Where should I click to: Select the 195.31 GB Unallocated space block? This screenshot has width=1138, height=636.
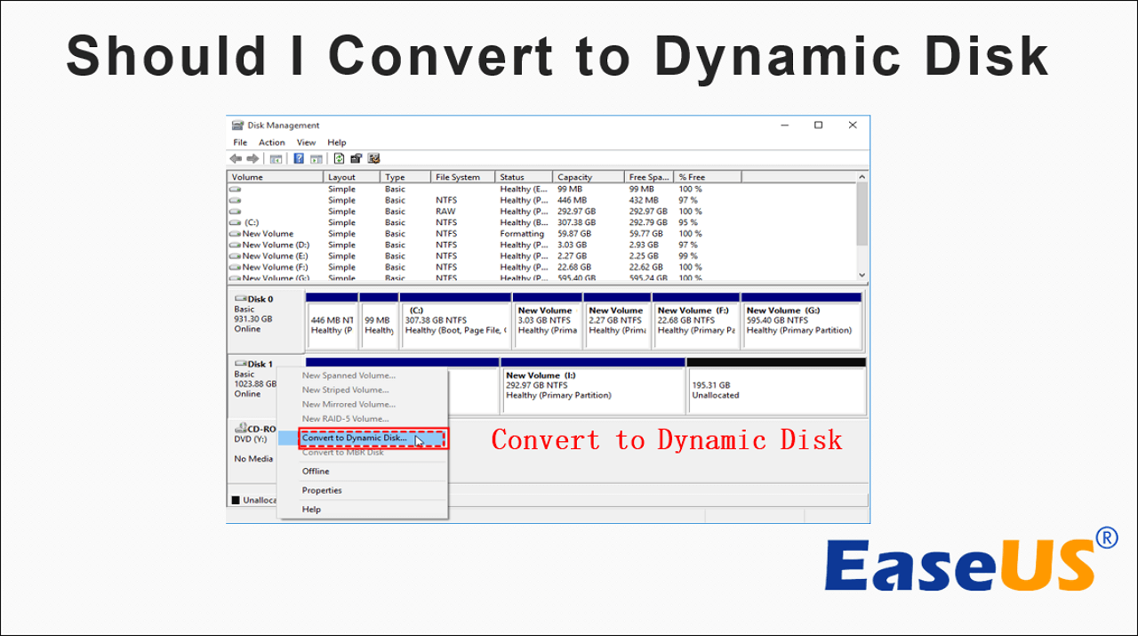[775, 390]
